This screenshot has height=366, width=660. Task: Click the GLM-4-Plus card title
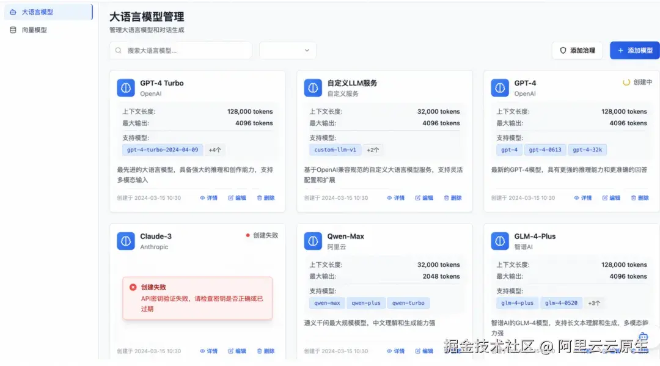[x=535, y=236]
